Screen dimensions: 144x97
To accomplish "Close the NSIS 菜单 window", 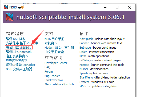I will (129, 7).
